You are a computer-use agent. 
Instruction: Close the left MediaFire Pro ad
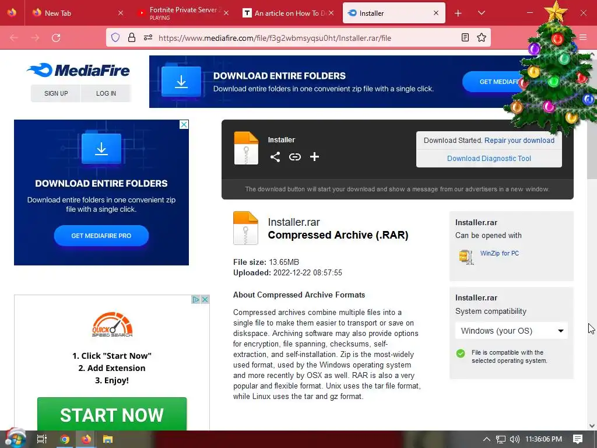(184, 125)
